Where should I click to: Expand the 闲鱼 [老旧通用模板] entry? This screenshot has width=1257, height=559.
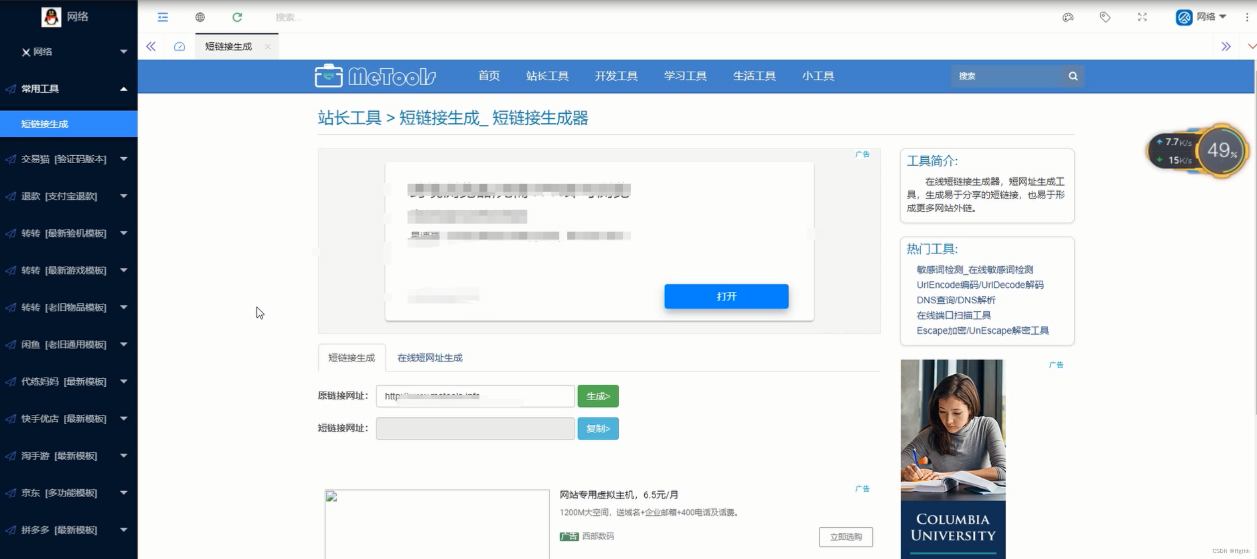tap(124, 344)
